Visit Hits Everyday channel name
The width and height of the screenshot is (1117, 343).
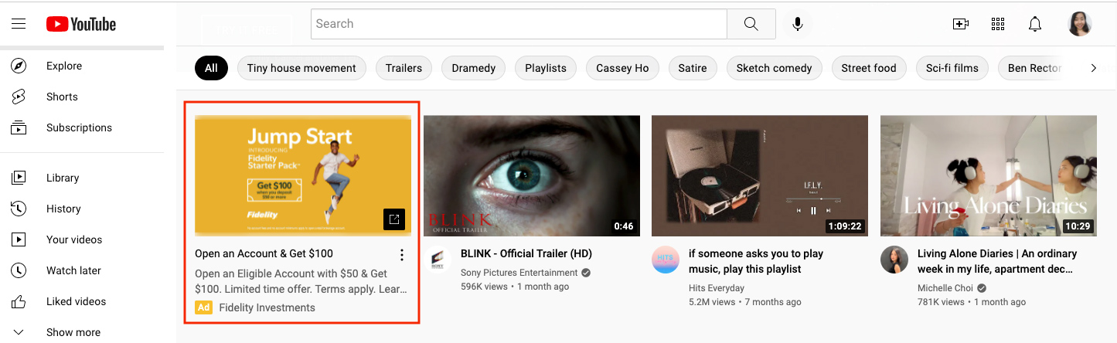click(717, 288)
